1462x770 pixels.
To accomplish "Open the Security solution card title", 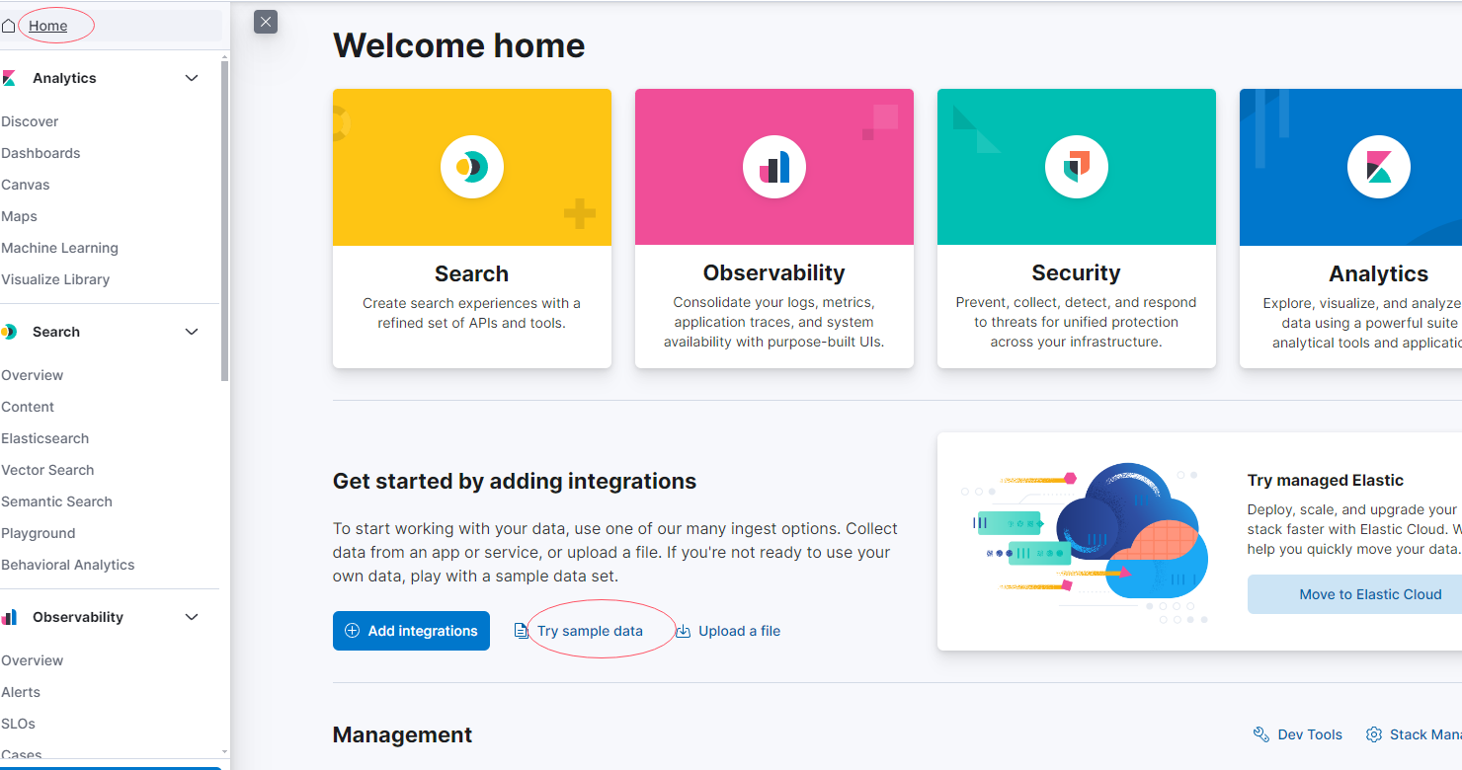I will point(1076,272).
